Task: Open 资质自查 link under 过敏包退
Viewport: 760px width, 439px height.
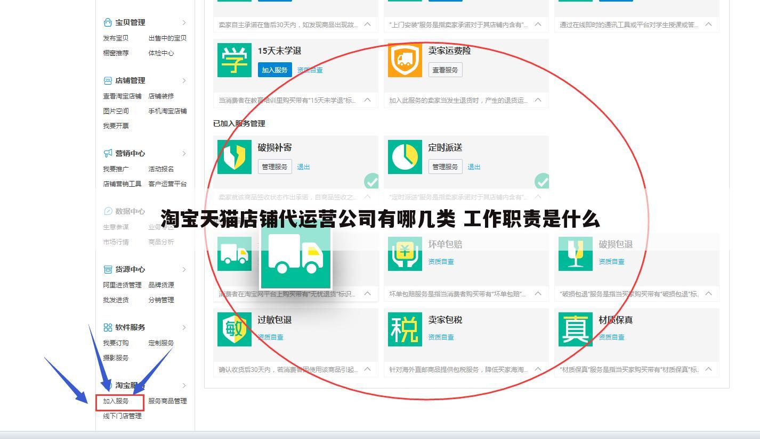Action: [x=271, y=337]
